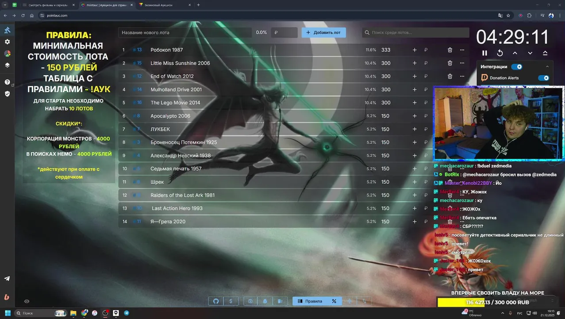Click the #13 id of Робокоп
565x319 pixels.
click(x=137, y=50)
